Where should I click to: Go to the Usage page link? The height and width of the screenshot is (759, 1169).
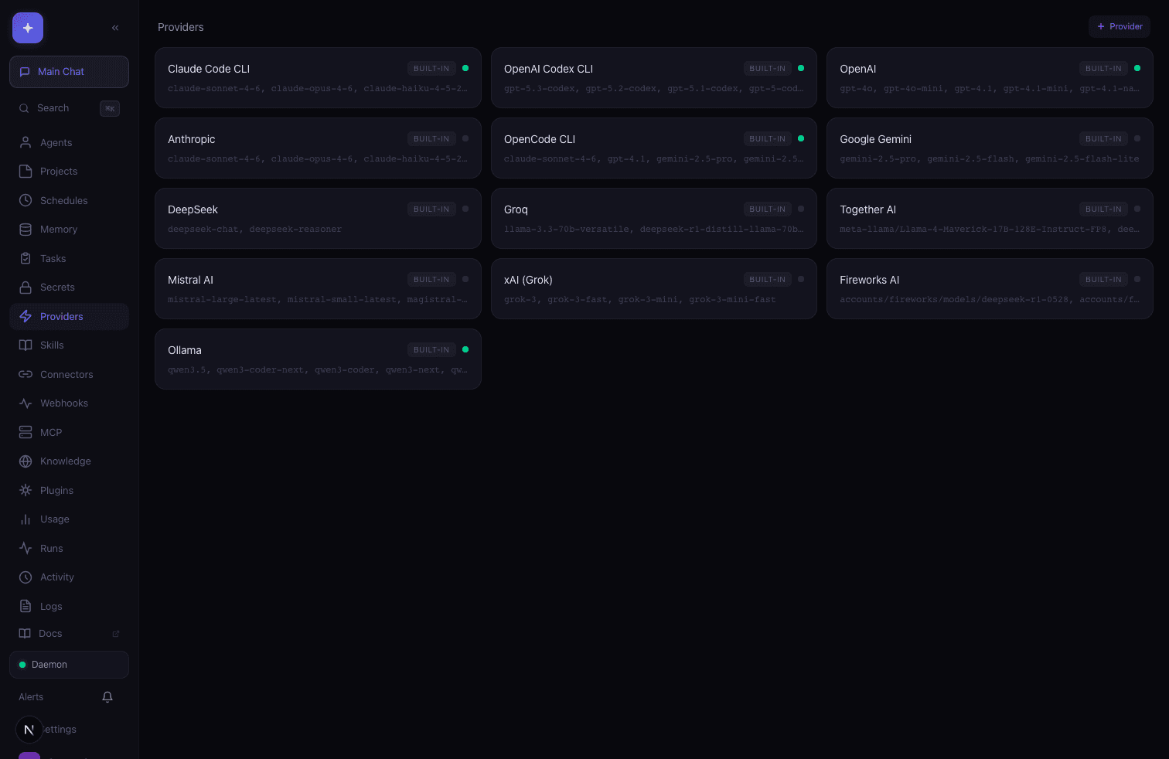[x=69, y=519]
